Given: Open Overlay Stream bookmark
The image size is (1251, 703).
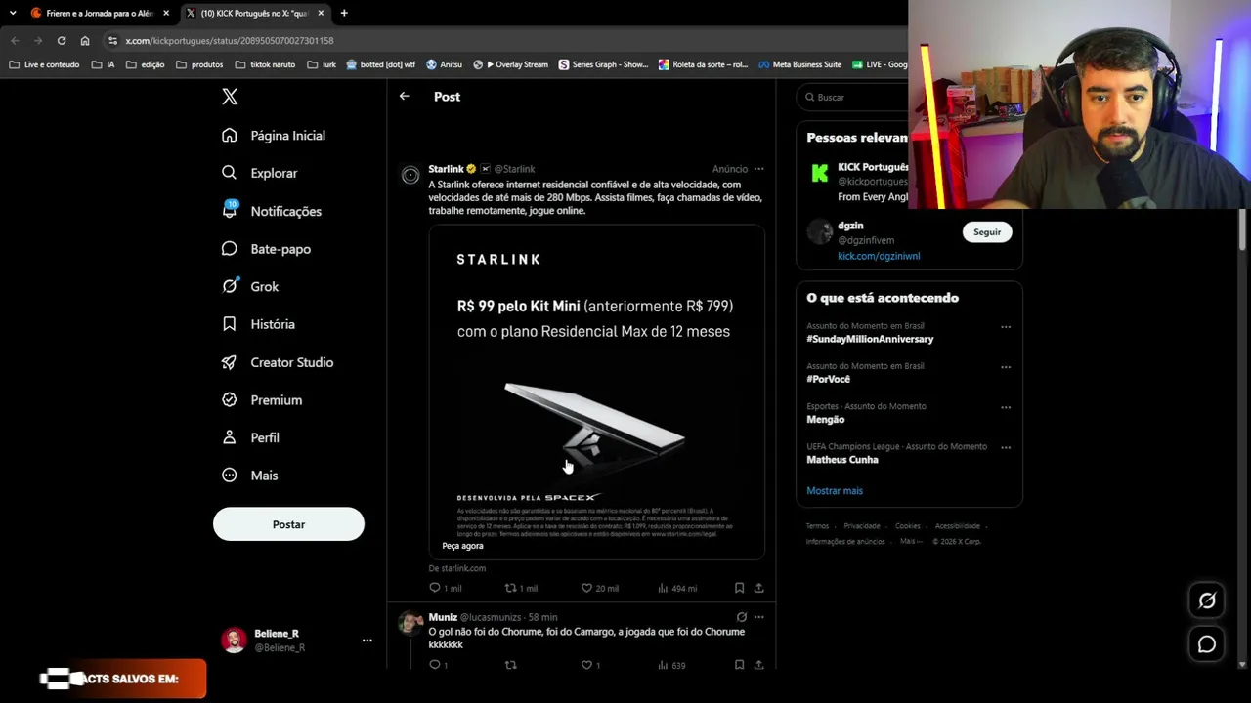Looking at the screenshot, I should [510, 64].
